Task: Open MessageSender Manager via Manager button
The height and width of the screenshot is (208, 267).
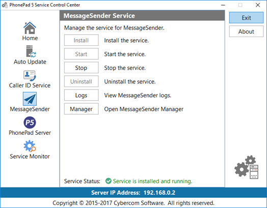Action: pyautogui.click(x=81, y=109)
